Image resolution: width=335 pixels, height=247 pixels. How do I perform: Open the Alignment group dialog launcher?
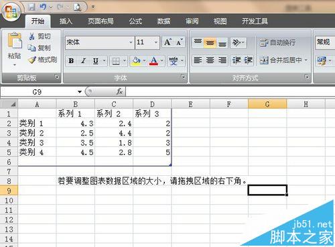pyautogui.click(x=307, y=77)
